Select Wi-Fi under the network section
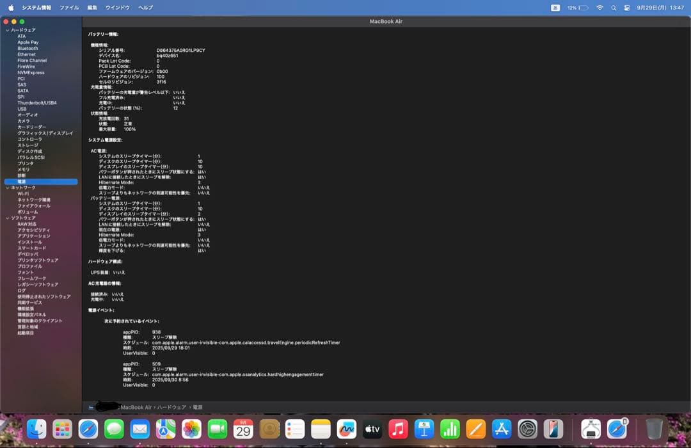 coord(23,194)
